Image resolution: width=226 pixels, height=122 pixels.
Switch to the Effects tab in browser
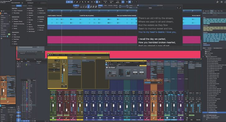pos(212,11)
